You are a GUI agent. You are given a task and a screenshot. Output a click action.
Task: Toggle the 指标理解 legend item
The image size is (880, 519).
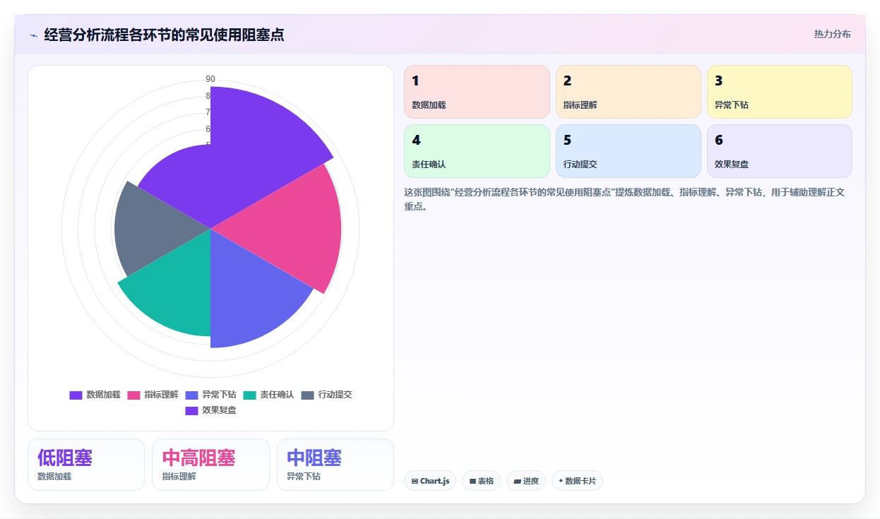point(153,395)
